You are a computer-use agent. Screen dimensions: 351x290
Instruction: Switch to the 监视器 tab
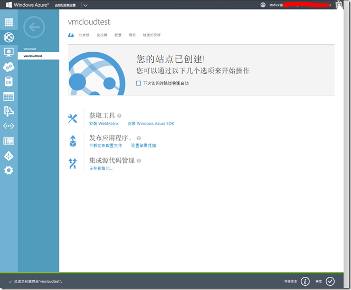point(102,35)
